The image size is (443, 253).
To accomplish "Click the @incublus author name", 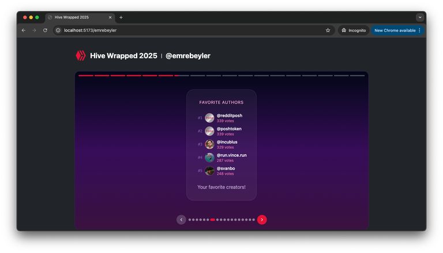I will [227, 142].
